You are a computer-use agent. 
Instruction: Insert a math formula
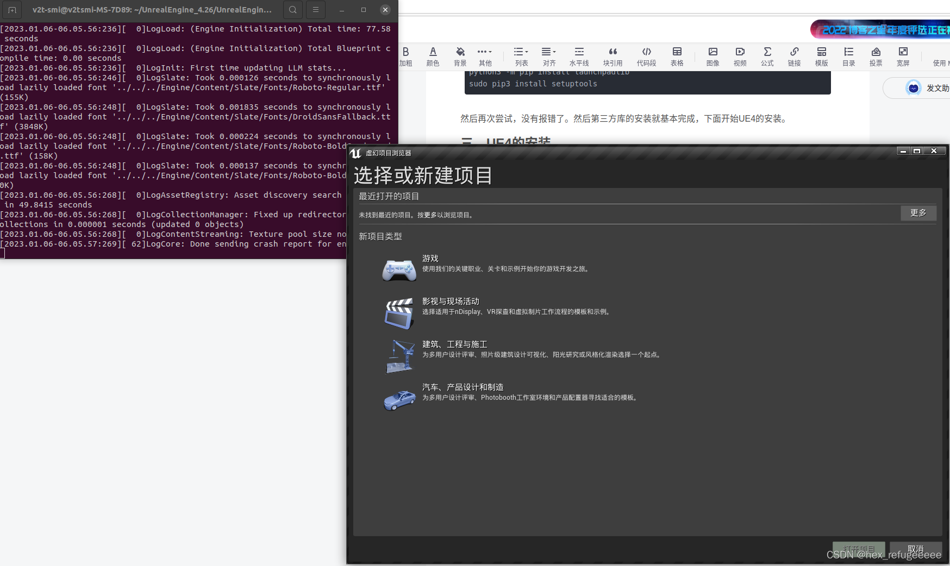767,56
